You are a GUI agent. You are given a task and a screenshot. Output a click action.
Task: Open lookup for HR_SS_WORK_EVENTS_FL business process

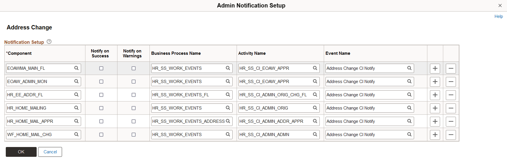tap(228, 95)
